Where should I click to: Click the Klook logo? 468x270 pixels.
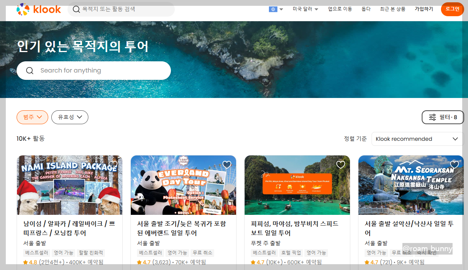tap(39, 9)
